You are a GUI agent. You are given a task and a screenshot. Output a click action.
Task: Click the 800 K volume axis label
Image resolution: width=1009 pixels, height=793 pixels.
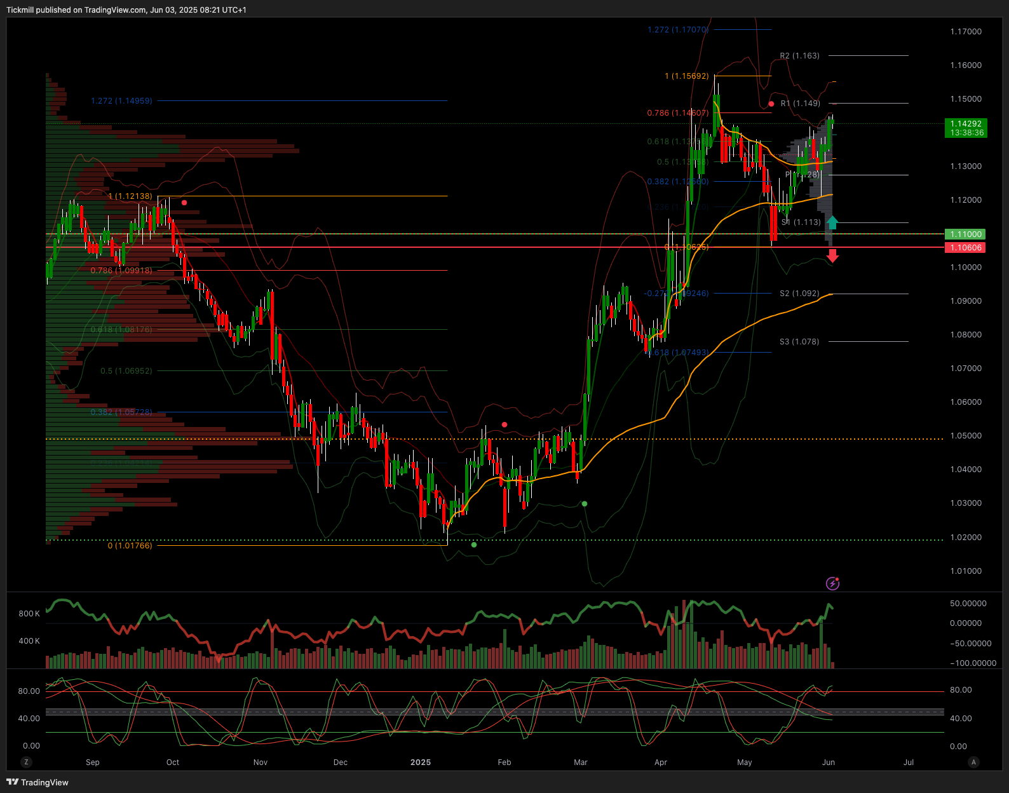(29, 613)
